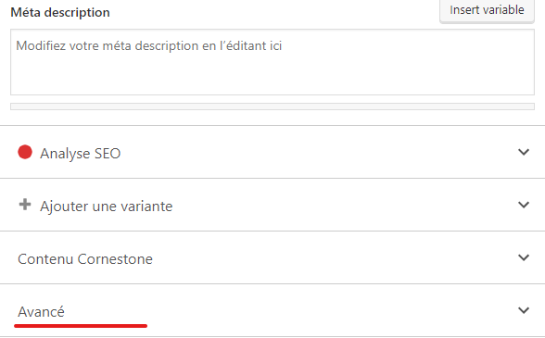The height and width of the screenshot is (338, 545).
Task: Click the red SEO score indicator dot
Action: tap(25, 152)
